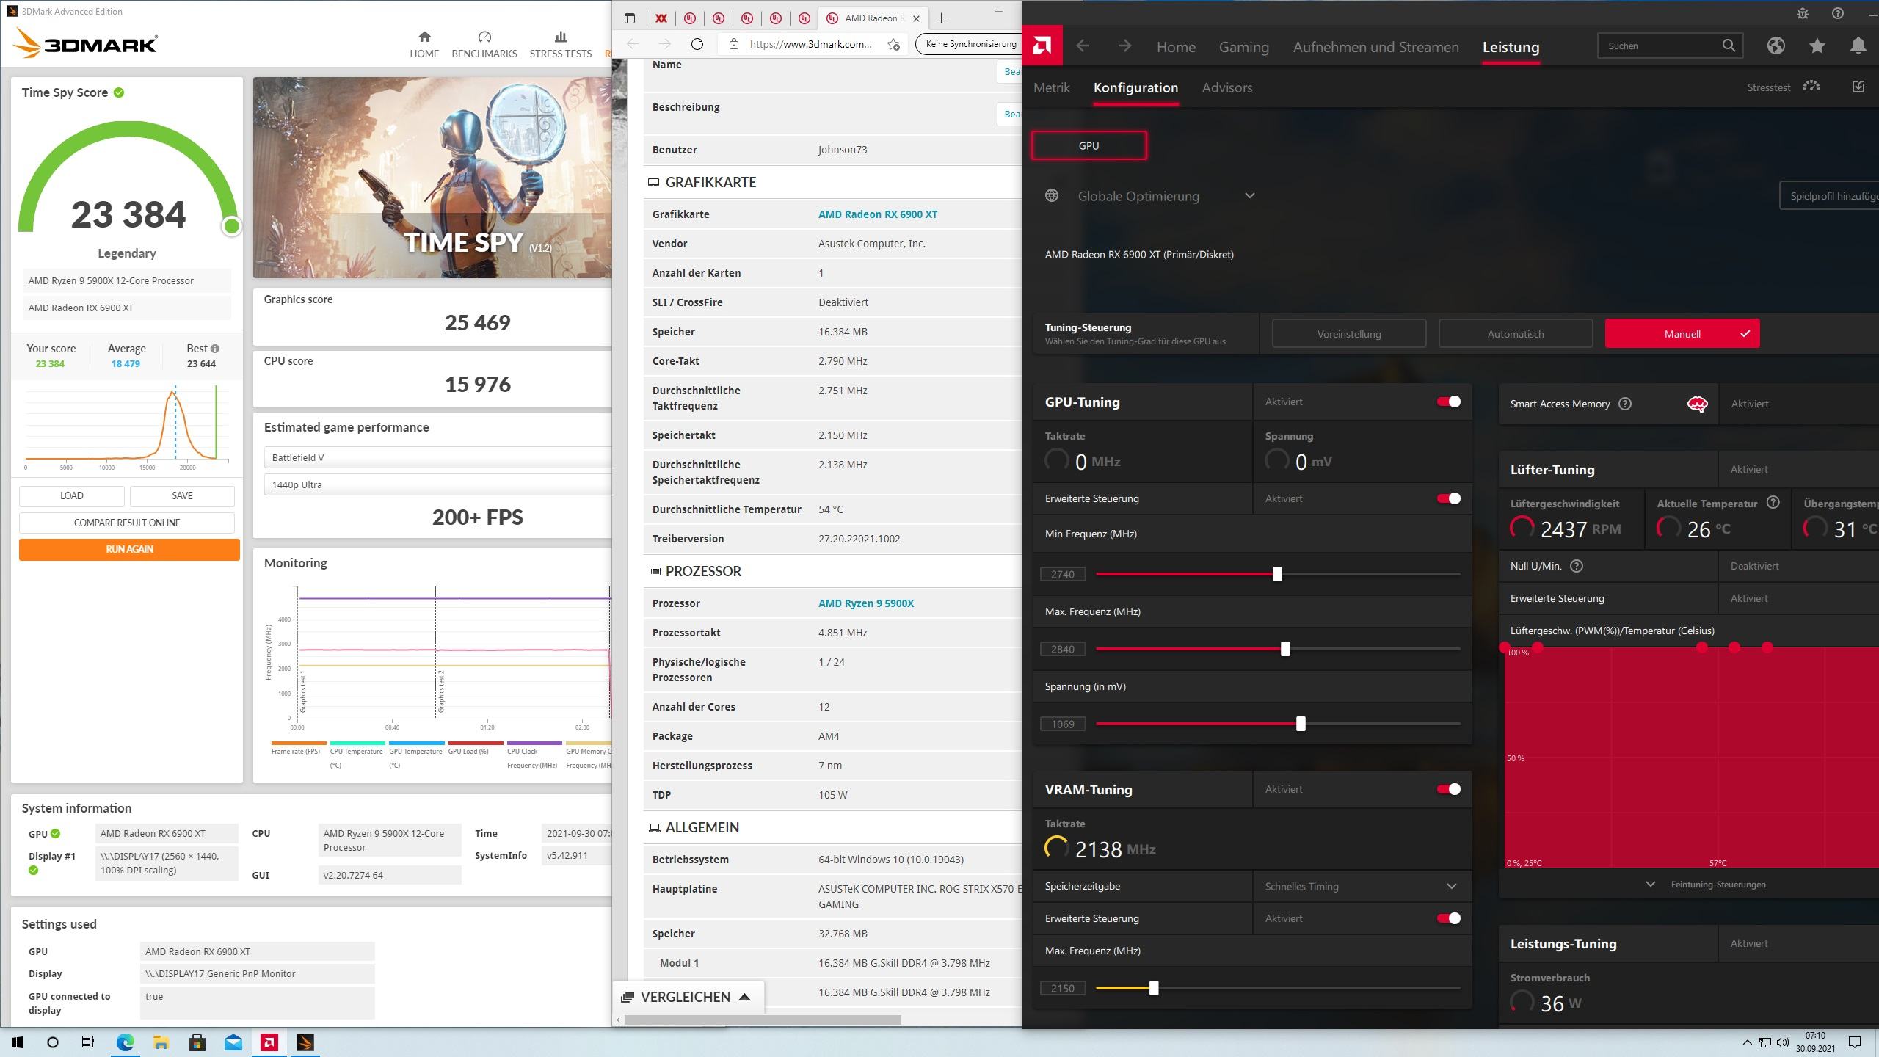Viewport: 1879px width, 1057px height.
Task: Click RUN AGAIN button in 3DMark
Action: pyautogui.click(x=129, y=549)
